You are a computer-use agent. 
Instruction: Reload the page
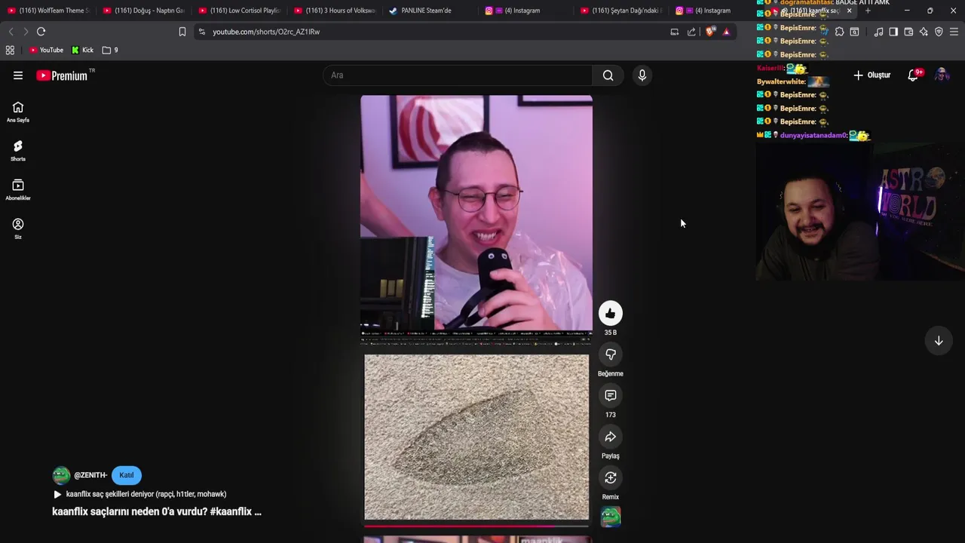pos(41,32)
